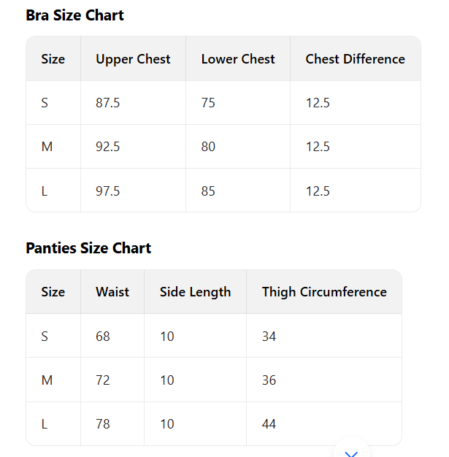
Task: Select the Lower Chest column header
Action: coord(238,59)
